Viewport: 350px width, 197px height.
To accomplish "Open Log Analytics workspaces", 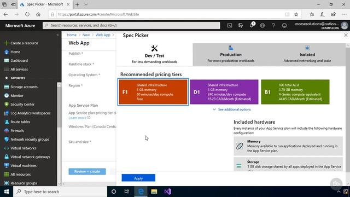I will pos(31,113).
